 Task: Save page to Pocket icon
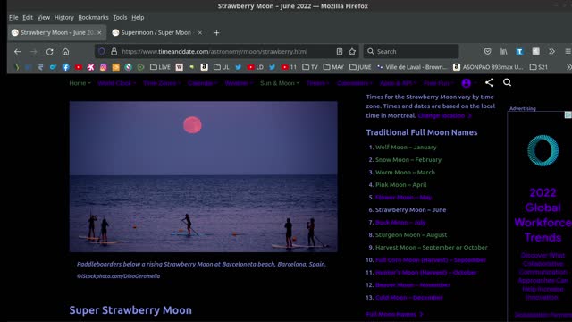click(x=487, y=52)
